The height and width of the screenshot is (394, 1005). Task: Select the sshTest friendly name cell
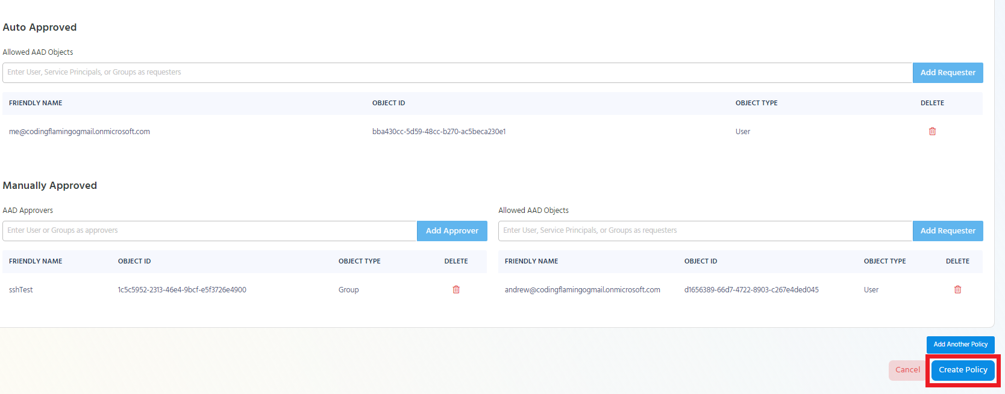[21, 290]
